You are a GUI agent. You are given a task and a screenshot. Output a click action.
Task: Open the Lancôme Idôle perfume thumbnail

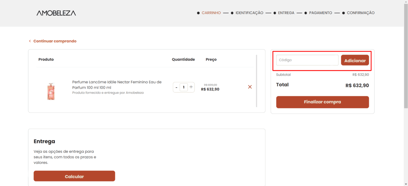pos(51,91)
